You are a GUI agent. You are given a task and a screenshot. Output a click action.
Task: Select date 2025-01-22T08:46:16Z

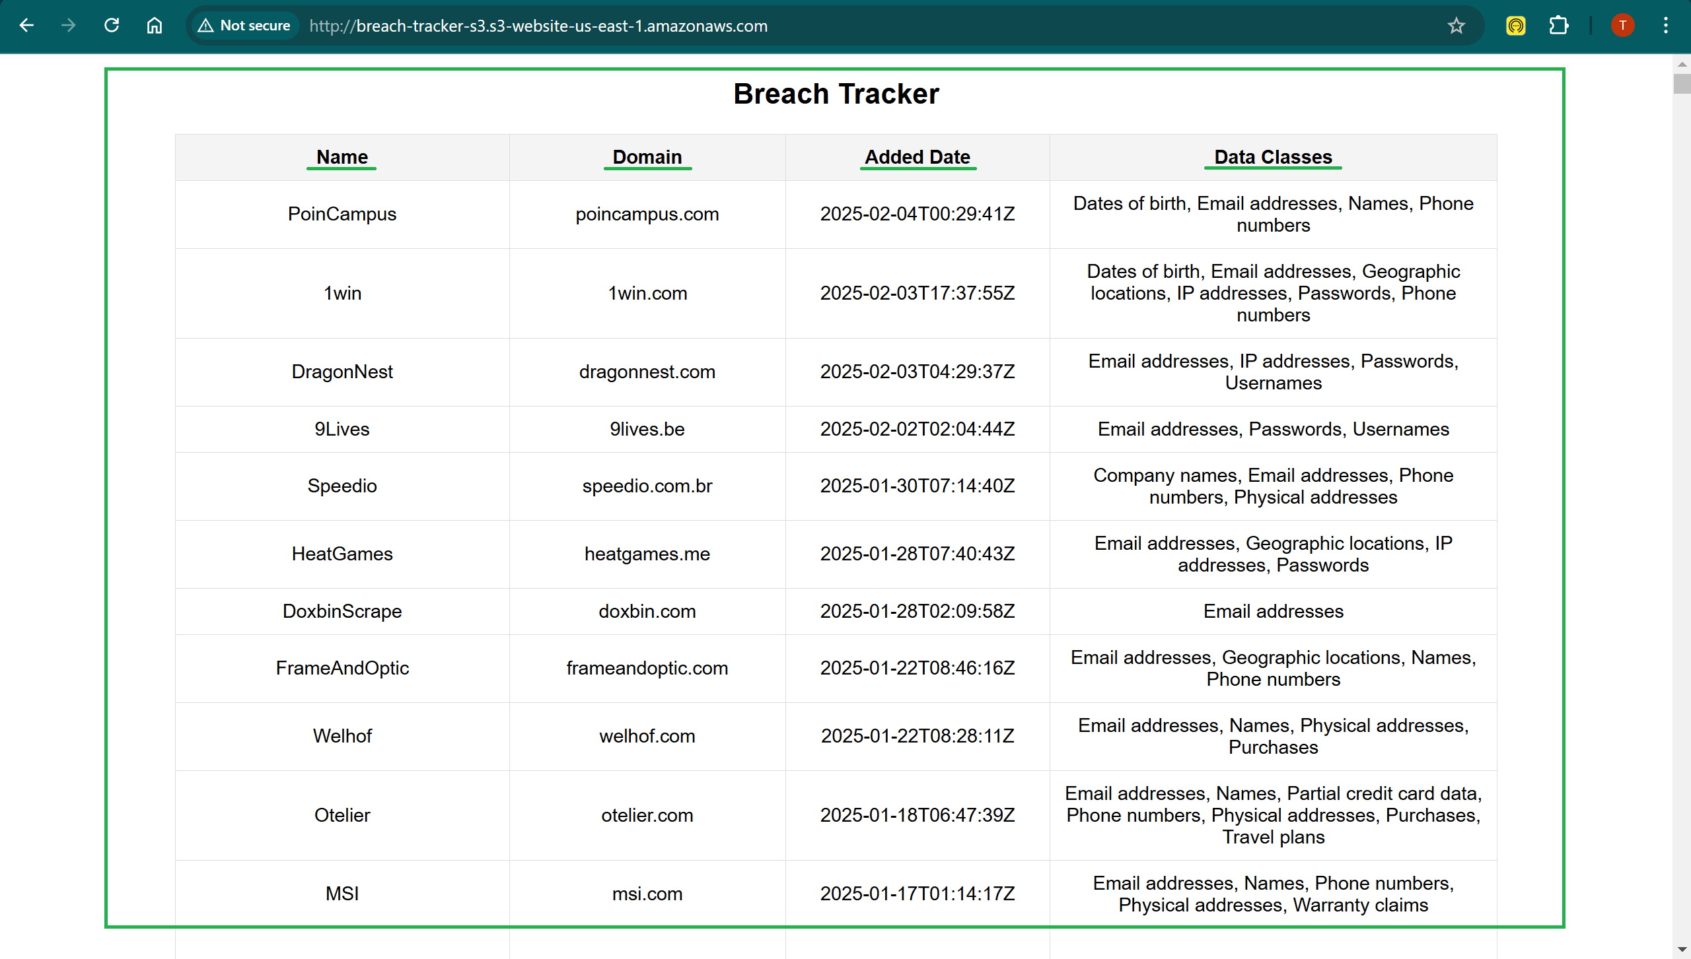pyautogui.click(x=917, y=669)
